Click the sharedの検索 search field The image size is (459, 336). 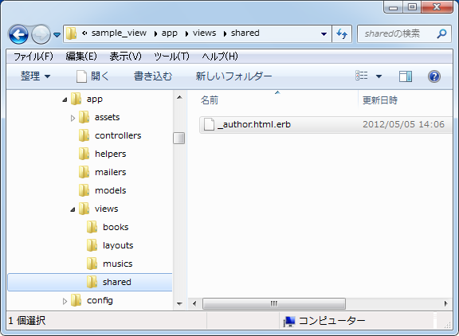397,34
